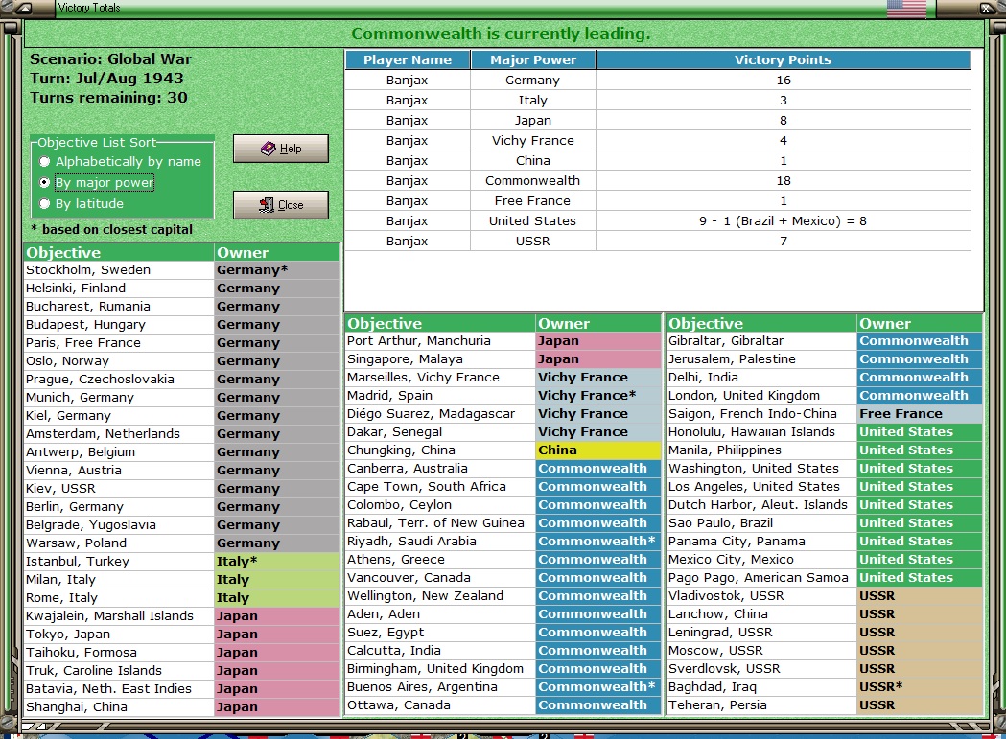Click the left Objective column header
Screen dimensions: 1006x739
(119, 252)
